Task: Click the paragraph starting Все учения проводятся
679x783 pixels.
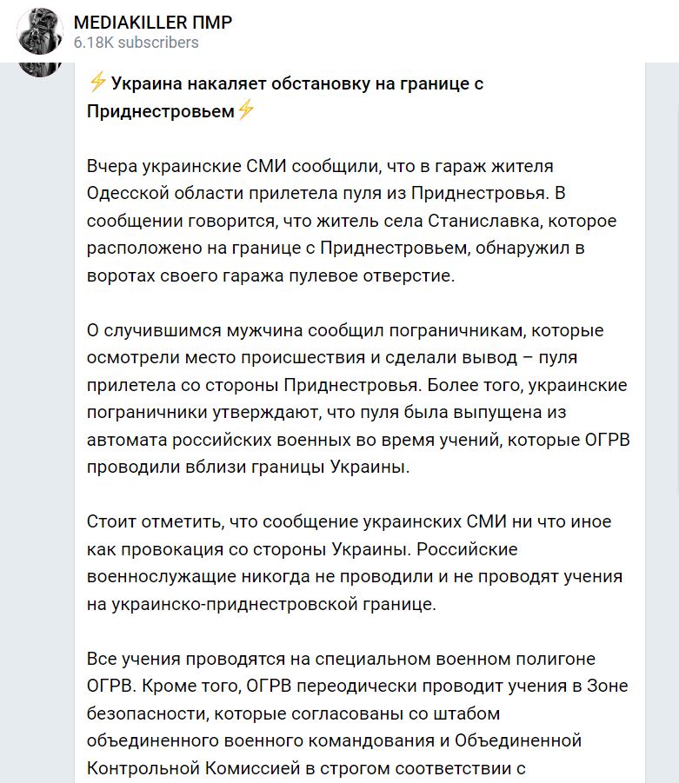Action: coord(357,715)
